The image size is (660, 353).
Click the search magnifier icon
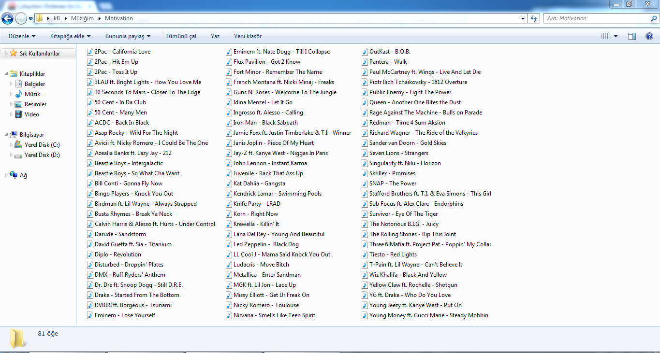pos(654,18)
